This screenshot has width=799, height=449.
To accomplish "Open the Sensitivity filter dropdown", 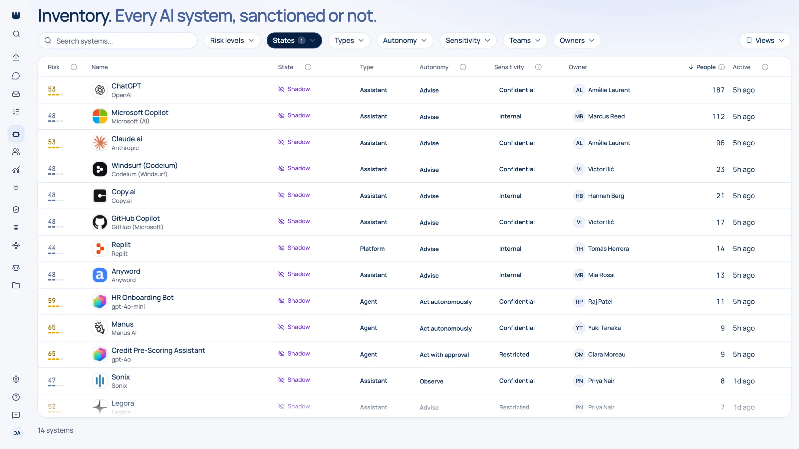I will coord(468,41).
